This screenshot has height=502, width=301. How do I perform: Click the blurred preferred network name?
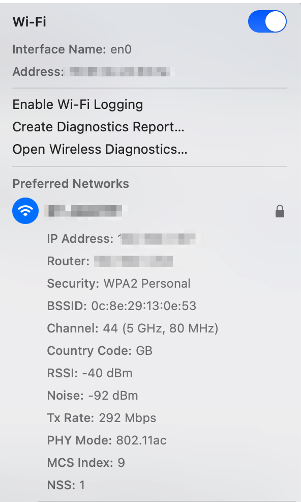(x=85, y=211)
